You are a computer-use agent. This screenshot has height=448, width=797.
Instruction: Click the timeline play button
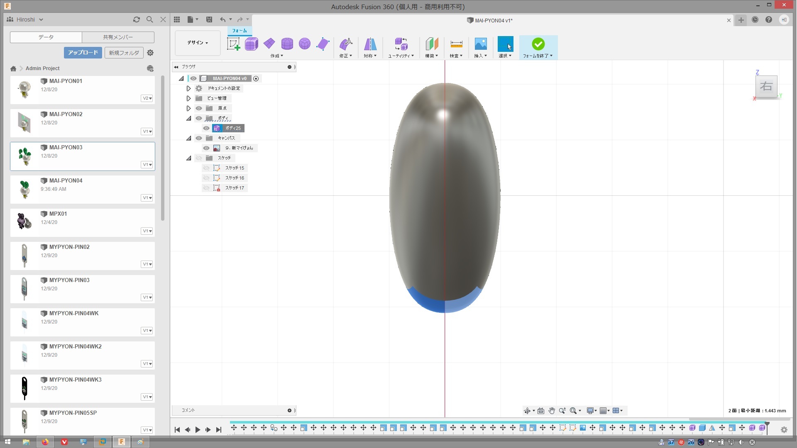[198, 430]
